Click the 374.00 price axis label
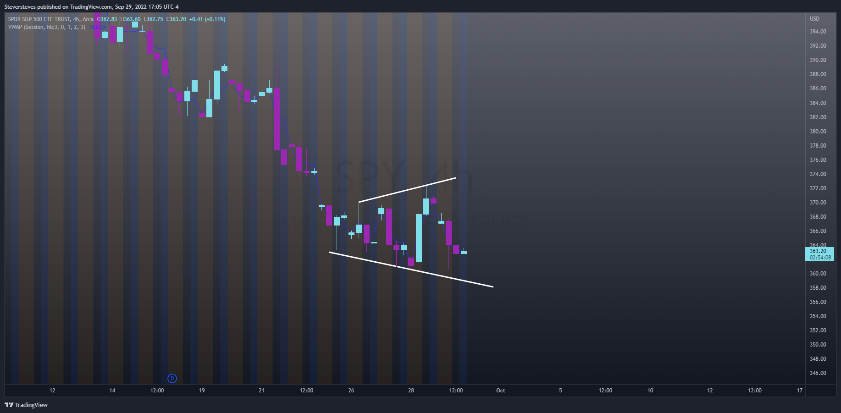 pos(818,174)
